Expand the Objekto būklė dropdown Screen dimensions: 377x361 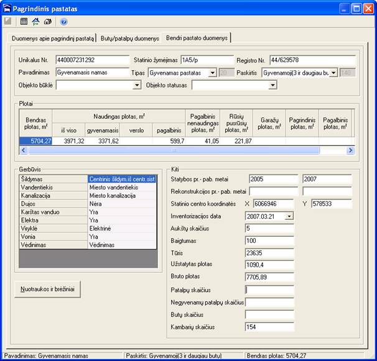pos(137,85)
